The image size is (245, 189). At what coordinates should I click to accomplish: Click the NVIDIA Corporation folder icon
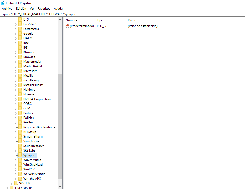[20, 99]
